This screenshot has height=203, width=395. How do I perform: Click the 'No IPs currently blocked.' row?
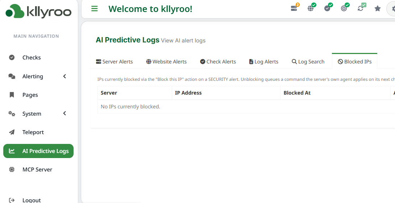point(246,107)
